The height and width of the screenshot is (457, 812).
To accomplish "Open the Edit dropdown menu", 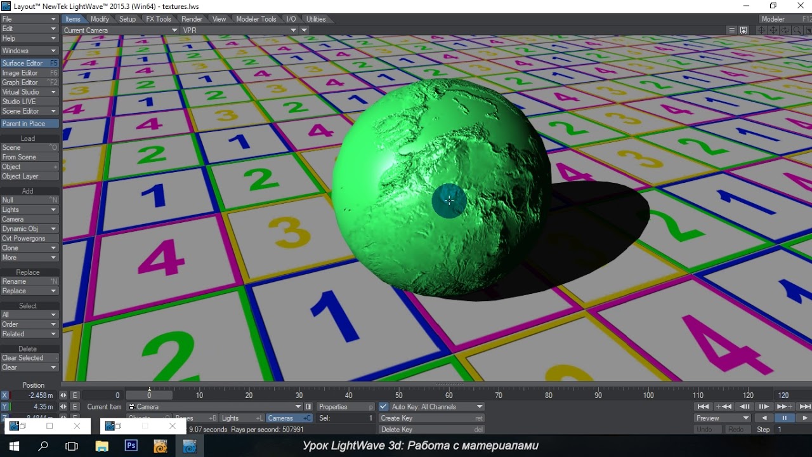I will click(30, 29).
